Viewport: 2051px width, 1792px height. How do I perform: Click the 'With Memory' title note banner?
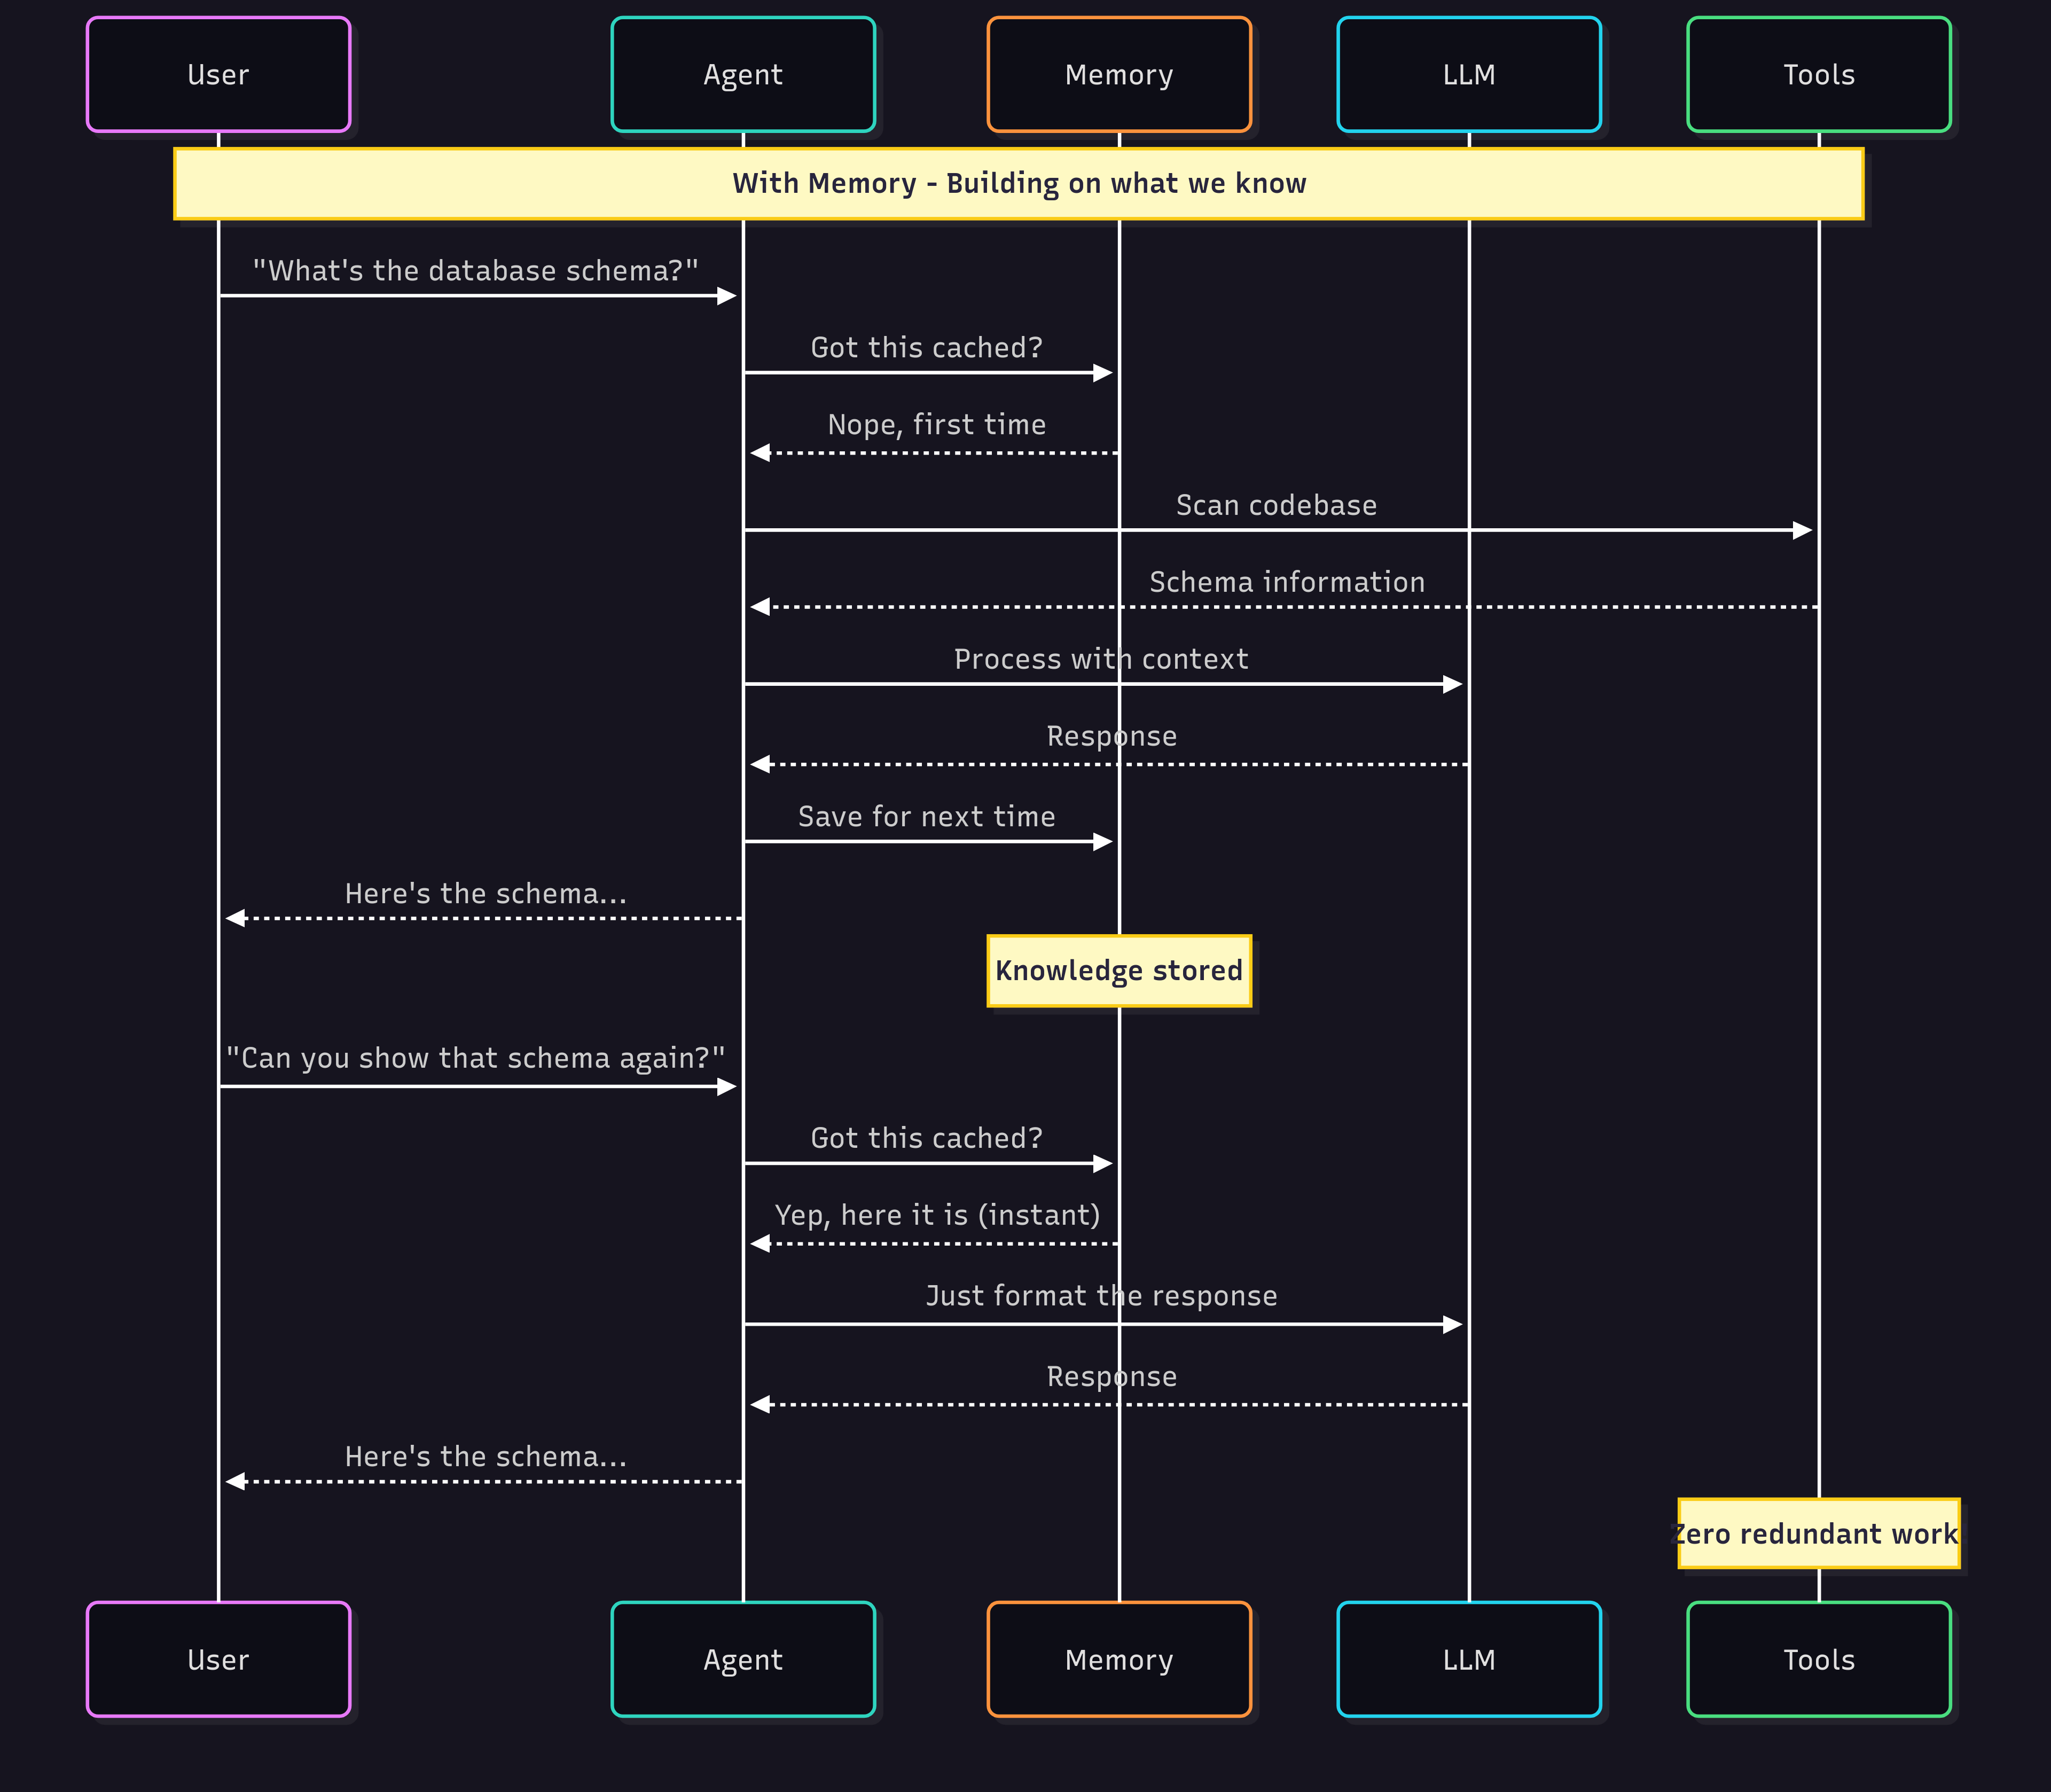pos(1018,184)
